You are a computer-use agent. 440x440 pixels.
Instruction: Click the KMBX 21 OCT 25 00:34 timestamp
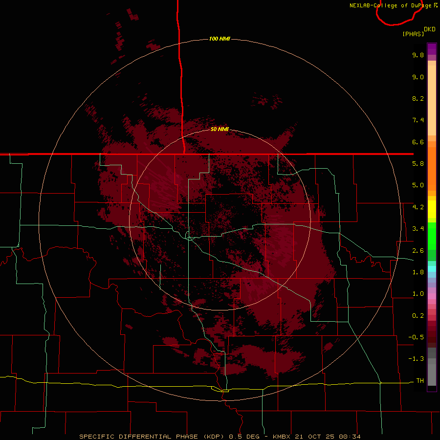316,437
